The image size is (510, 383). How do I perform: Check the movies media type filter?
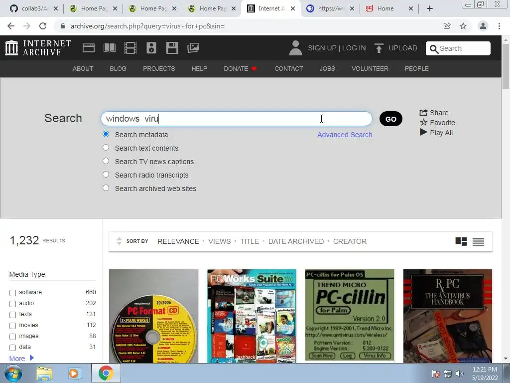pos(12,326)
